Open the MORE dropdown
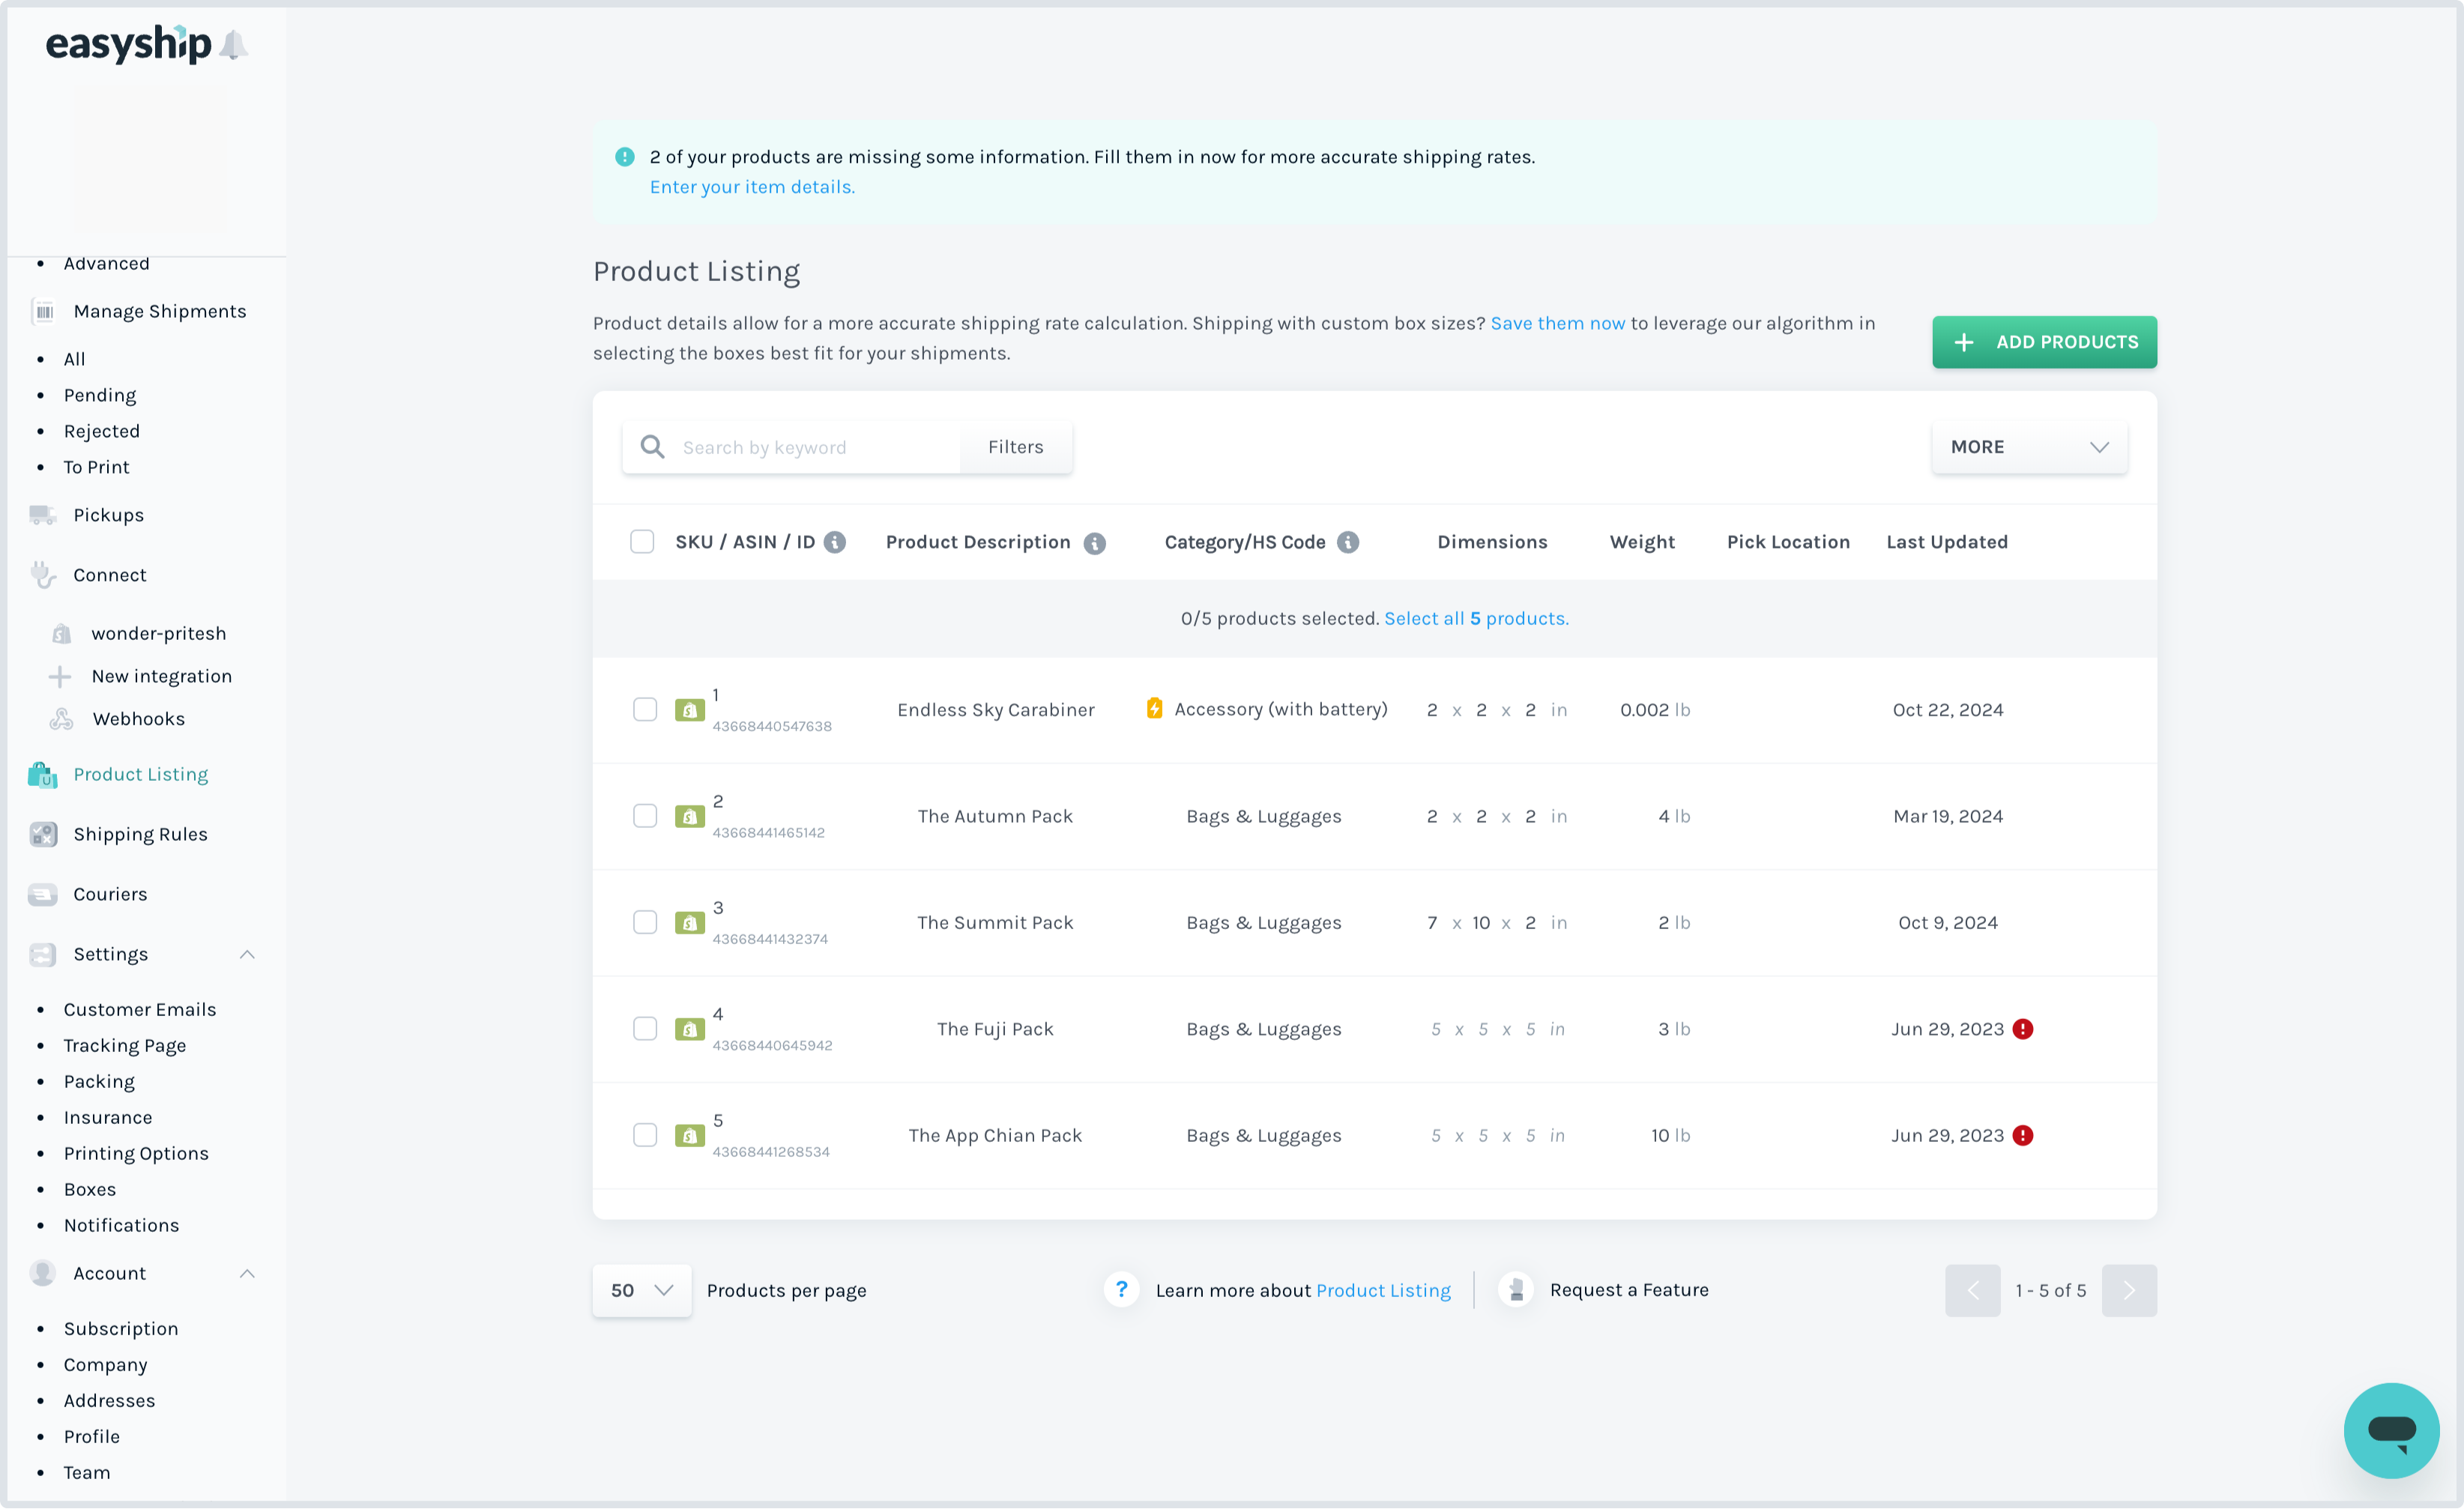The height and width of the screenshot is (1509, 2464). coord(2029,447)
